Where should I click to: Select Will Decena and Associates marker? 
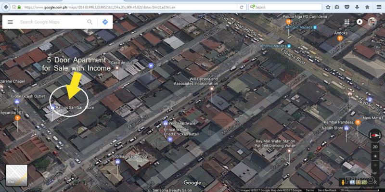pyautogui.click(x=212, y=88)
